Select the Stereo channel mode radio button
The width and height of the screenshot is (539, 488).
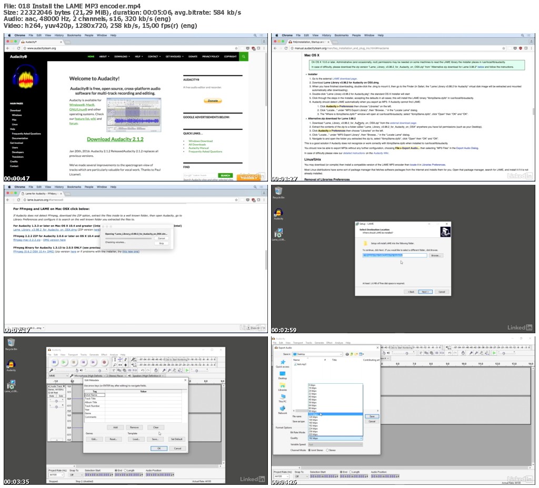click(x=327, y=450)
